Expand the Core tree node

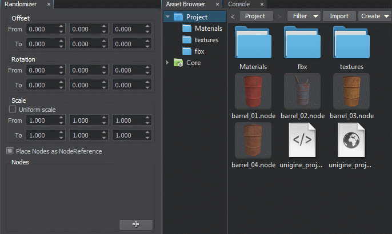[x=167, y=63]
